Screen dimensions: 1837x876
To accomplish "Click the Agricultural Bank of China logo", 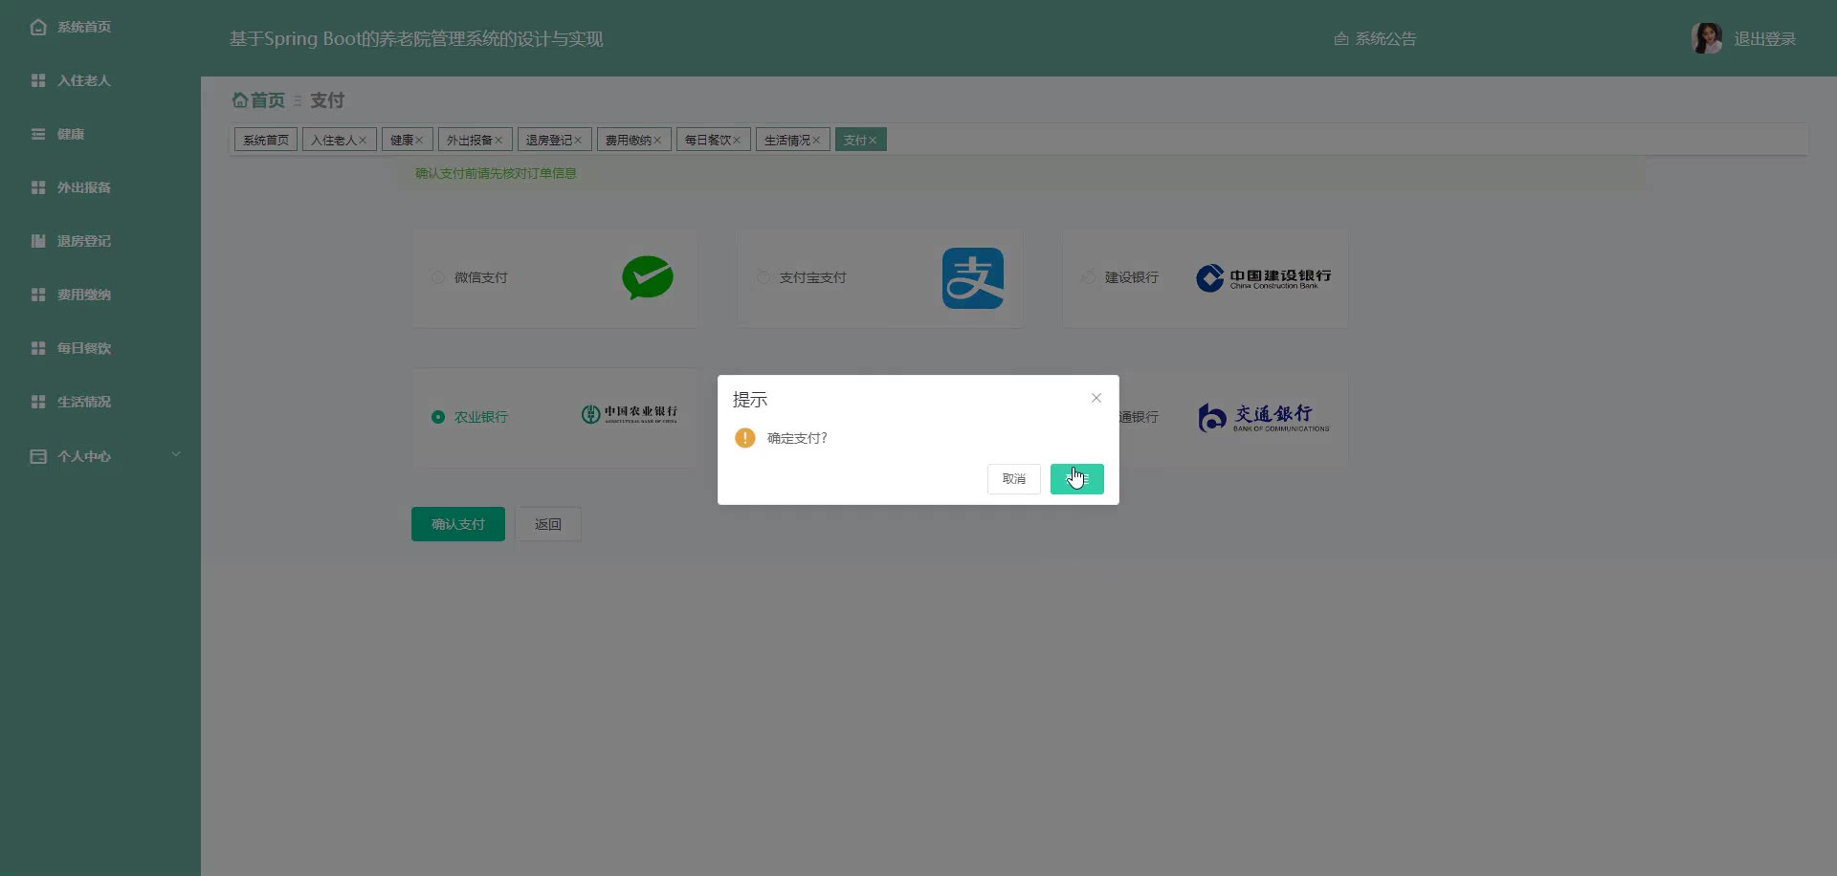I will point(630,414).
